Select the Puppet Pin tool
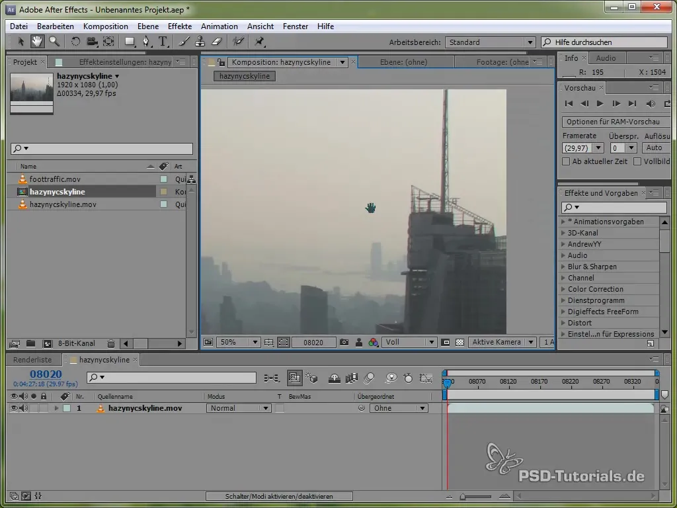Viewport: 677px width, 508px height. tap(259, 42)
